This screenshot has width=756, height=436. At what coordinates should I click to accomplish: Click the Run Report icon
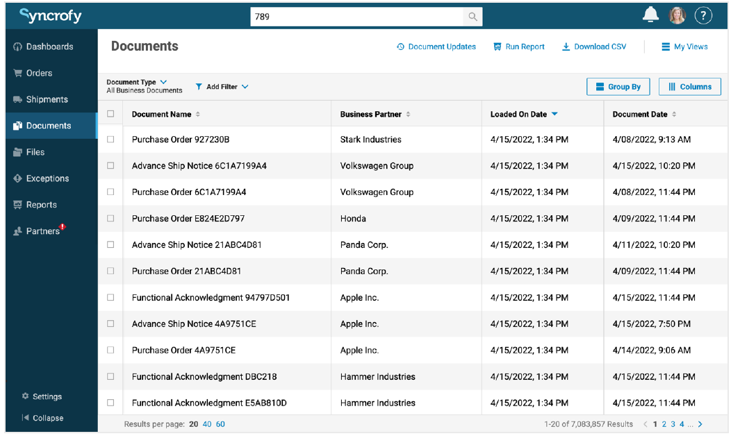pyautogui.click(x=497, y=47)
